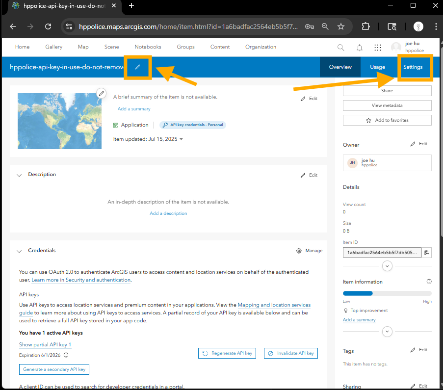Click the joe hu owner card
Image resolution: width=443 pixels, height=390 pixels.
[x=387, y=163]
